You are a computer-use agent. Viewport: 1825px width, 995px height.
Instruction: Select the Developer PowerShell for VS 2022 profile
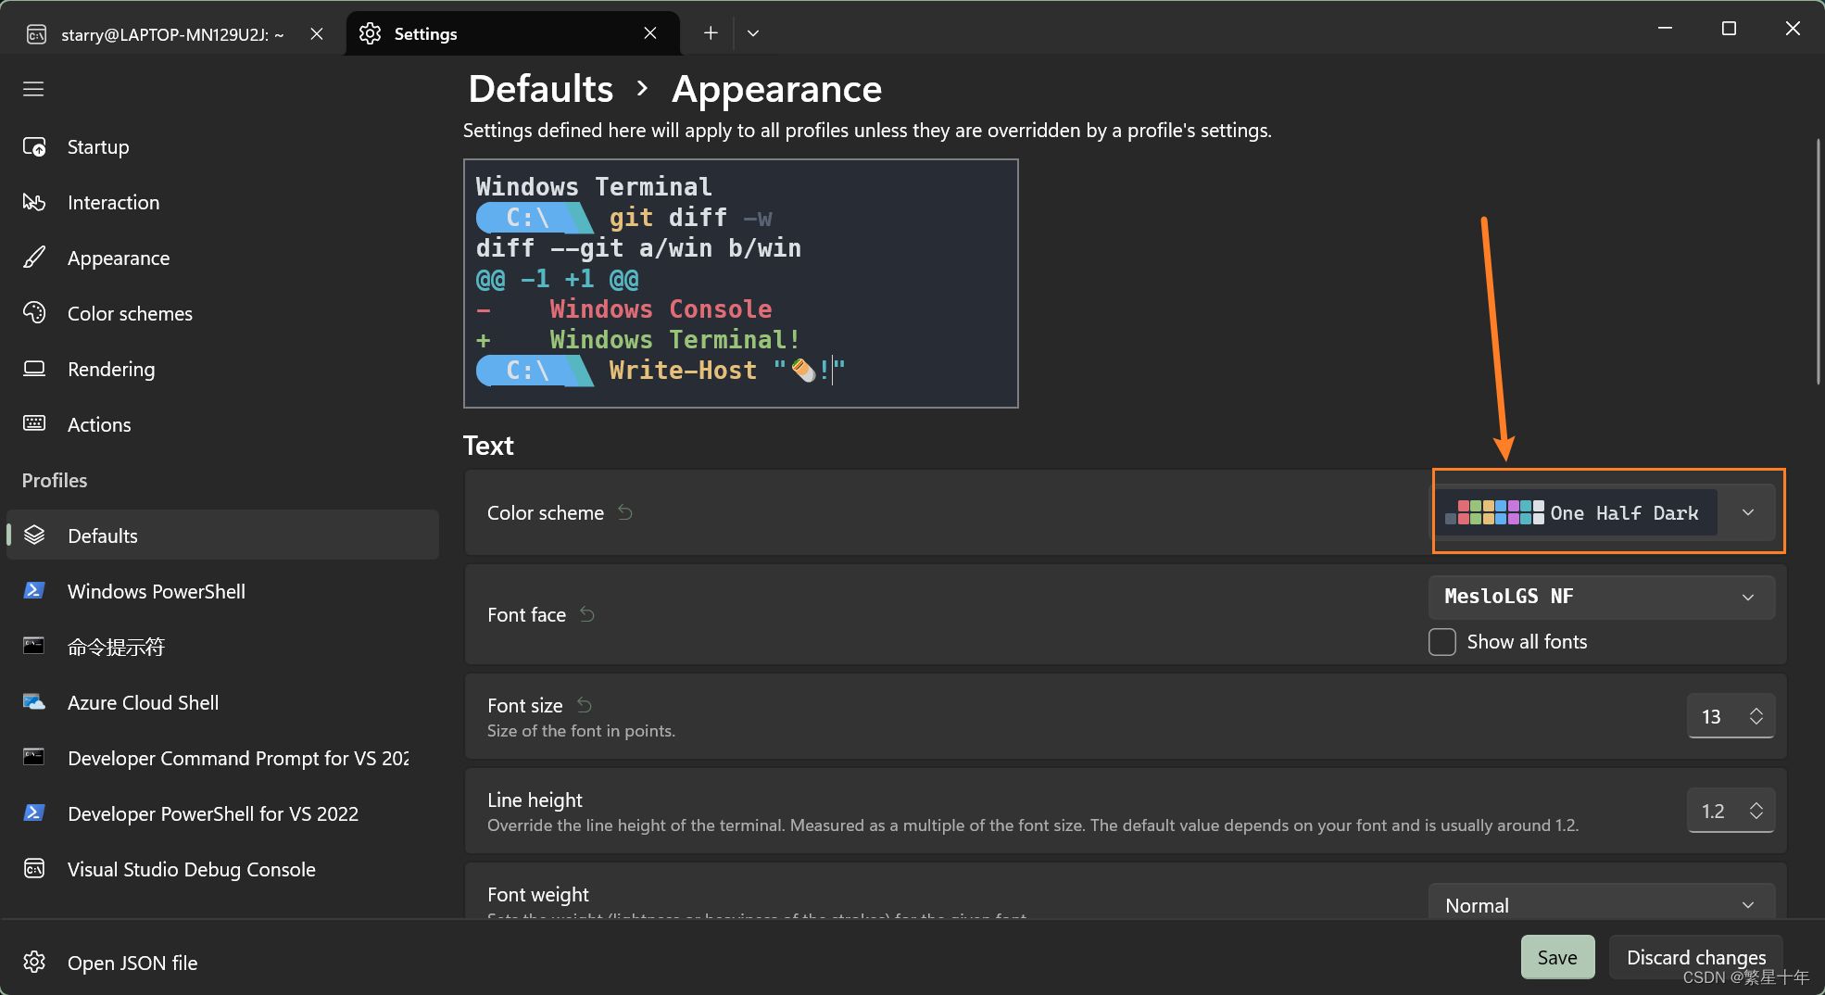pos(222,813)
